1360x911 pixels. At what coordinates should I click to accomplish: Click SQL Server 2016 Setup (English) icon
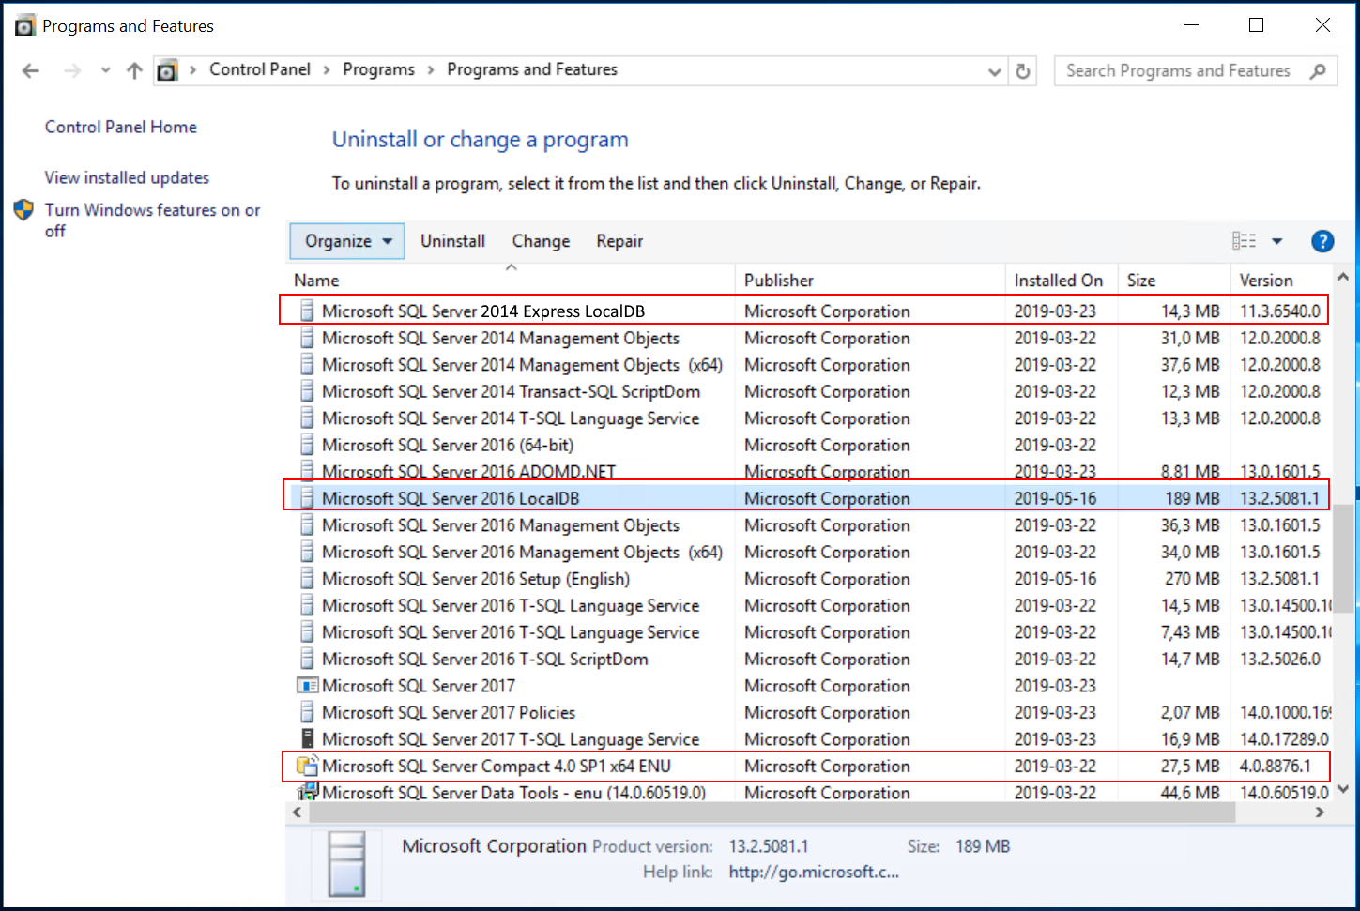tap(307, 579)
